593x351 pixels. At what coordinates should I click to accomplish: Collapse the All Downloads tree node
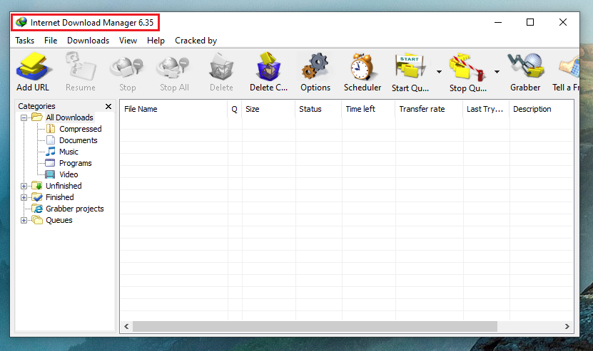[24, 117]
